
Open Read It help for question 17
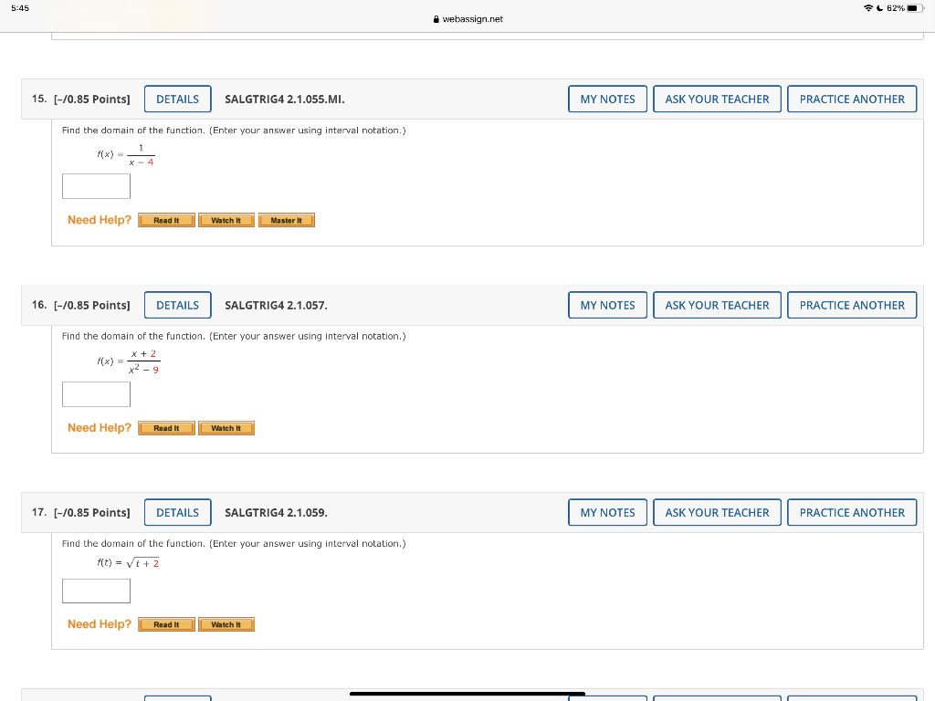(165, 623)
